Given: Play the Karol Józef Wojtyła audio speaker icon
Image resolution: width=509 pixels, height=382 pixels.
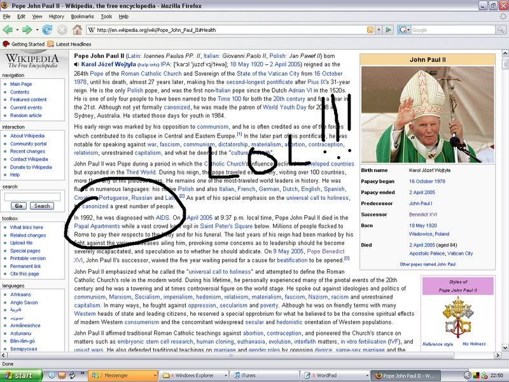Looking at the screenshot, I should coord(76,64).
